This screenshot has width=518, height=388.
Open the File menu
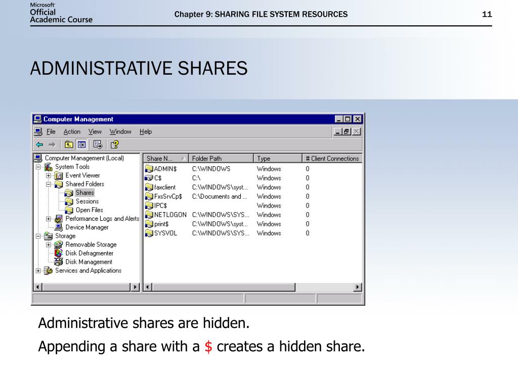51,132
